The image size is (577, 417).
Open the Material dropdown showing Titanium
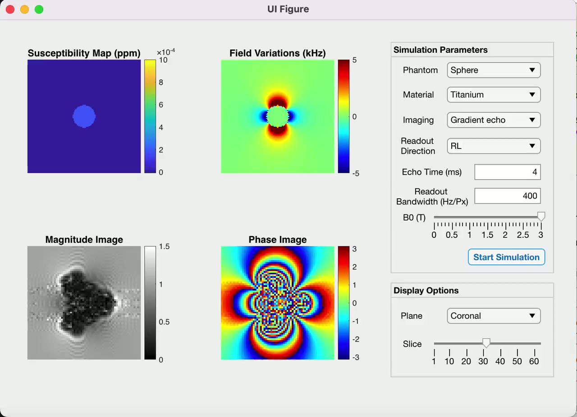(494, 95)
